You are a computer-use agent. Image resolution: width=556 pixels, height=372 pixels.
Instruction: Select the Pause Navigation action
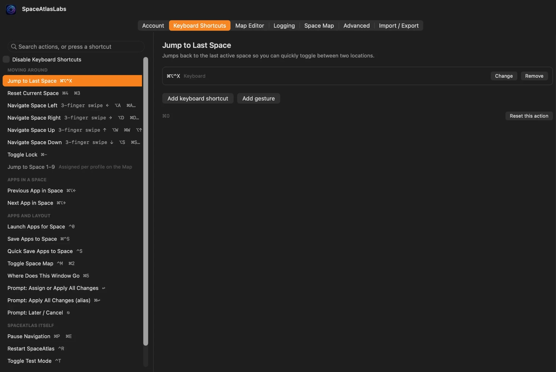(72, 336)
